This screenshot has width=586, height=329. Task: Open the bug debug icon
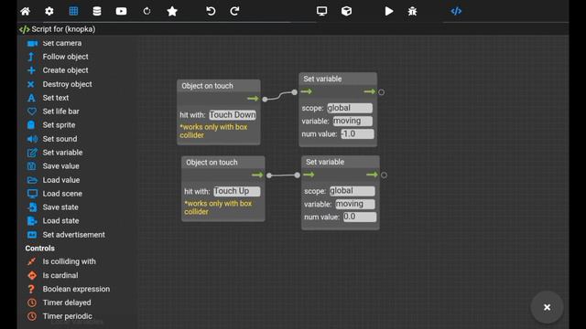pos(412,11)
